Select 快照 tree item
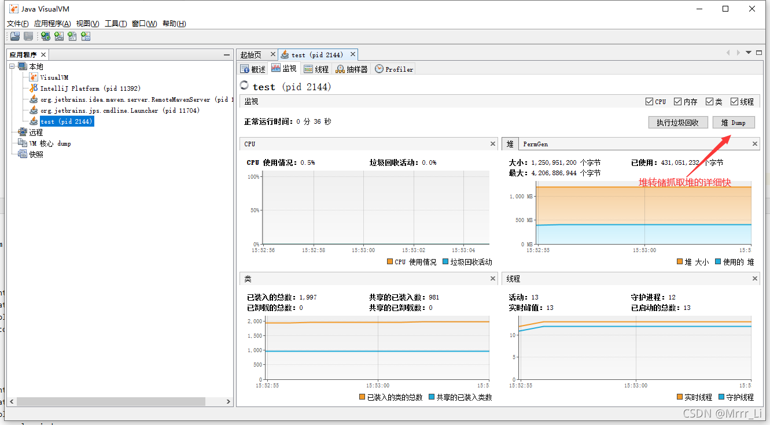The width and height of the screenshot is (770, 425). click(x=36, y=154)
